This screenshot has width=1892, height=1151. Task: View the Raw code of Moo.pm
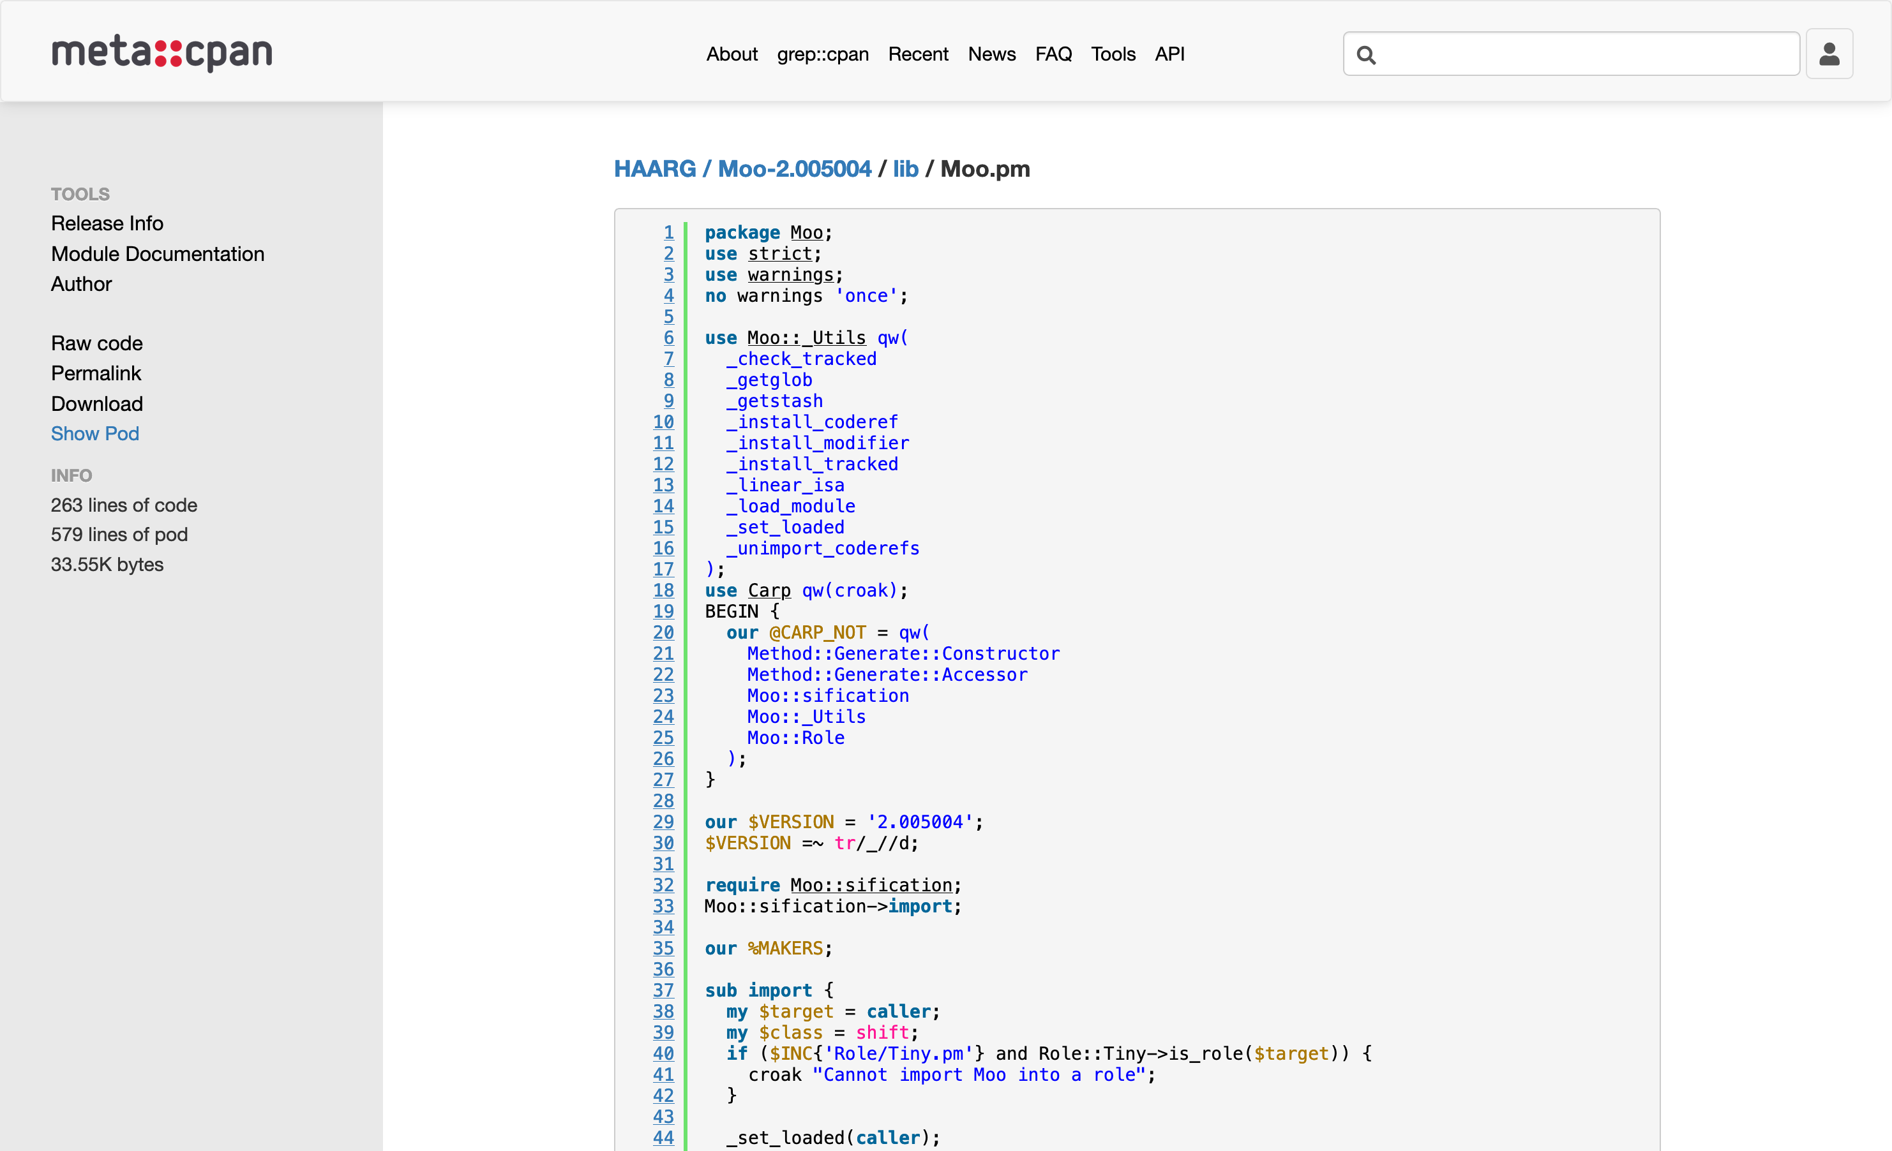pyautogui.click(x=97, y=343)
